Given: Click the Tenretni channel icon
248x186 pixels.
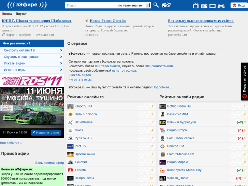Looking at the screenshot, I should point(70,170).
